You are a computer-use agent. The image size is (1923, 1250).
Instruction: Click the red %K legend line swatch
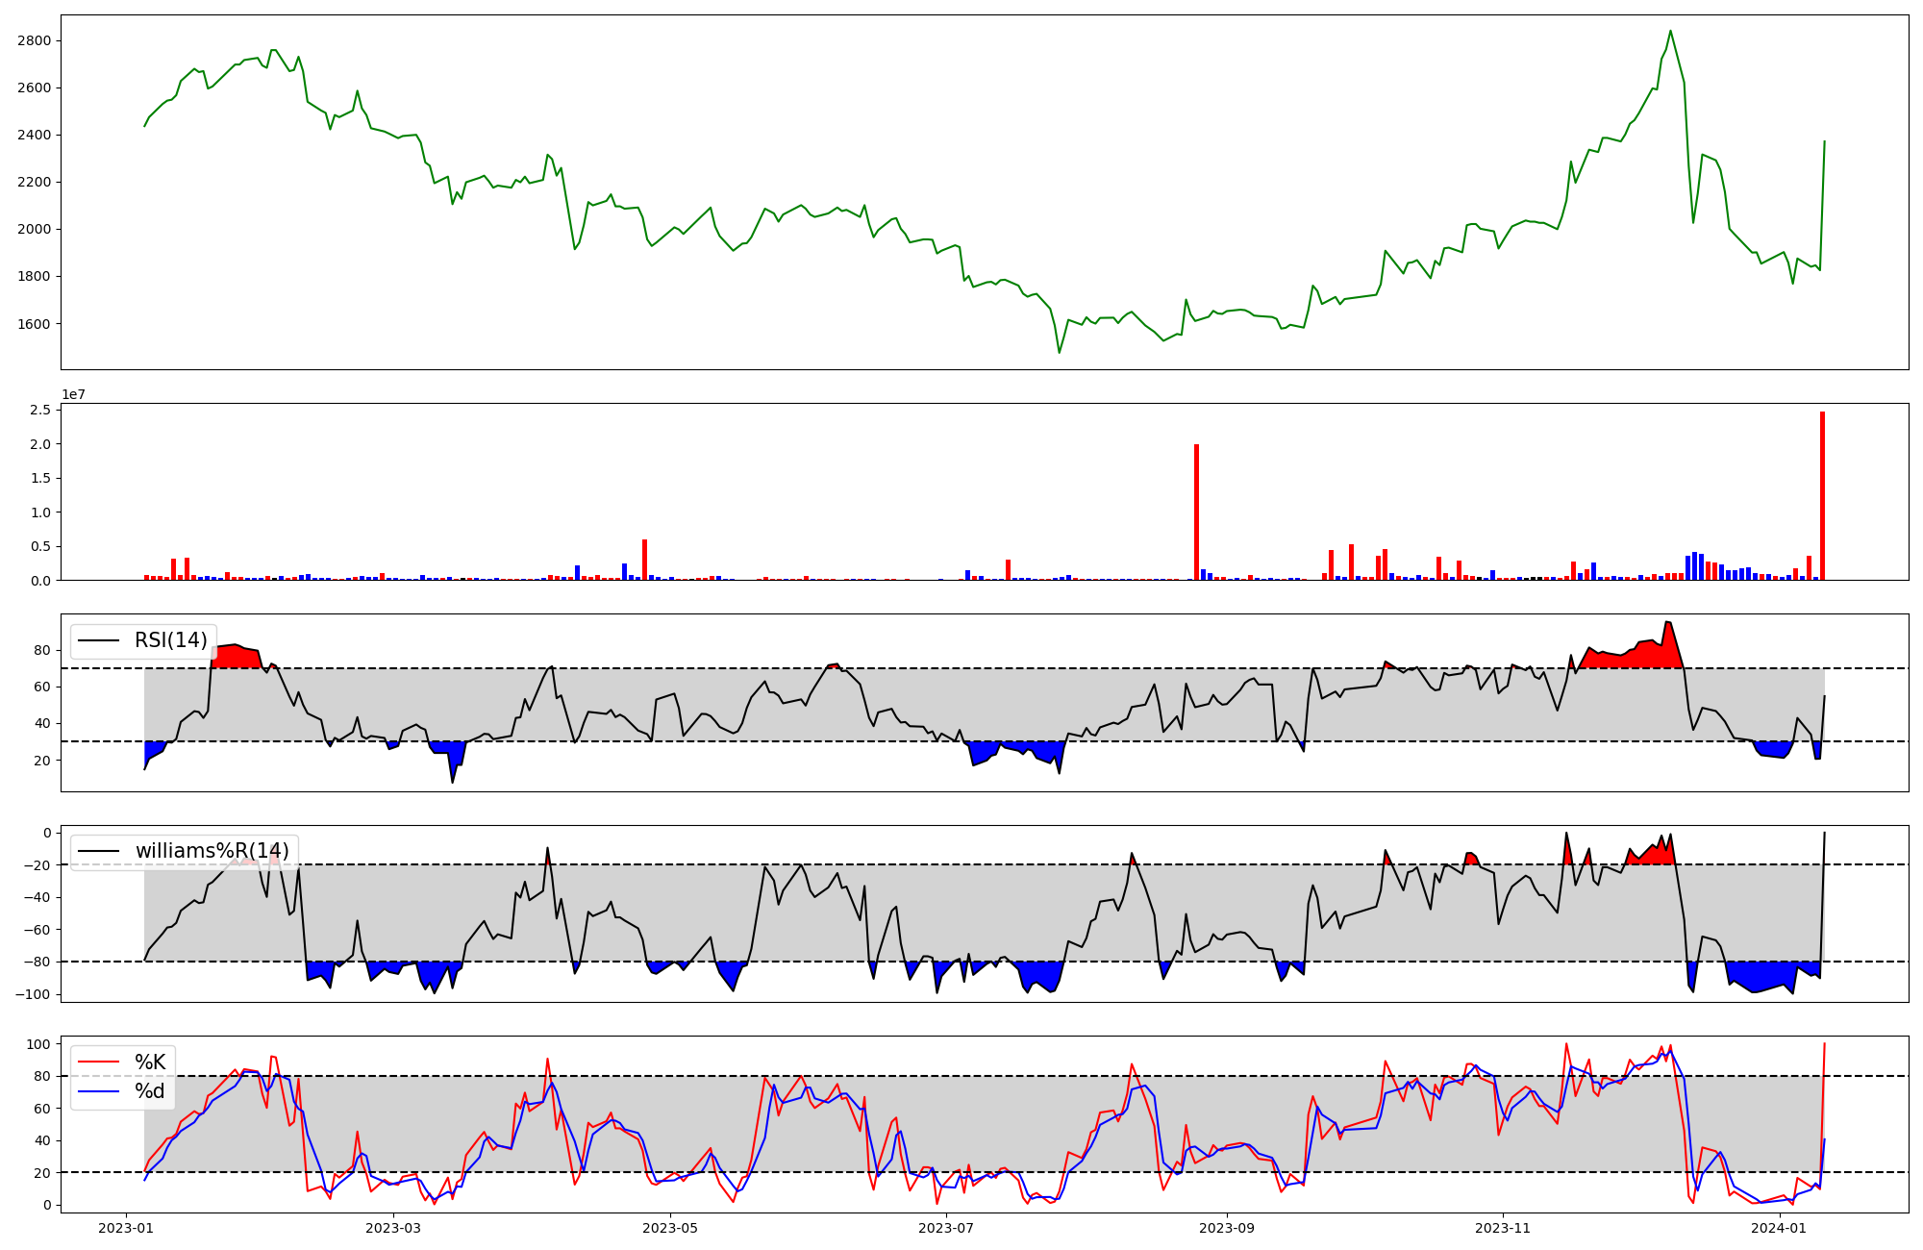click(x=99, y=1062)
